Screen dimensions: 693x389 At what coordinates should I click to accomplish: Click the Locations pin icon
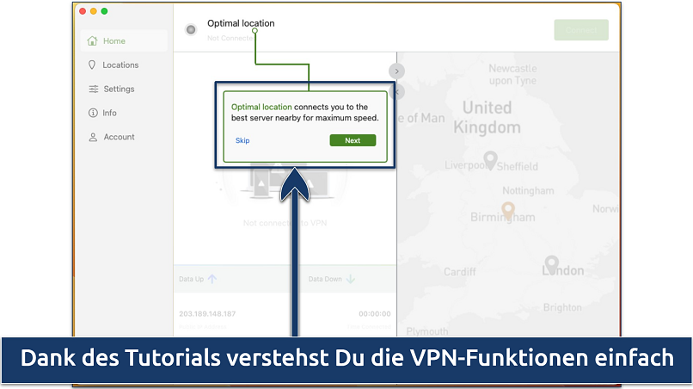click(x=92, y=65)
